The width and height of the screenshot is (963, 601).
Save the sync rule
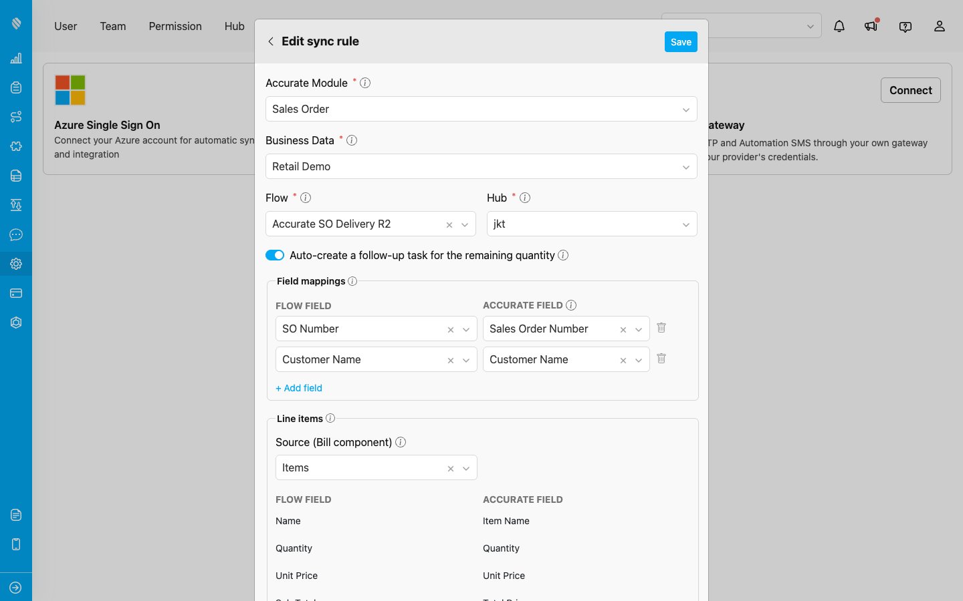[x=681, y=41]
